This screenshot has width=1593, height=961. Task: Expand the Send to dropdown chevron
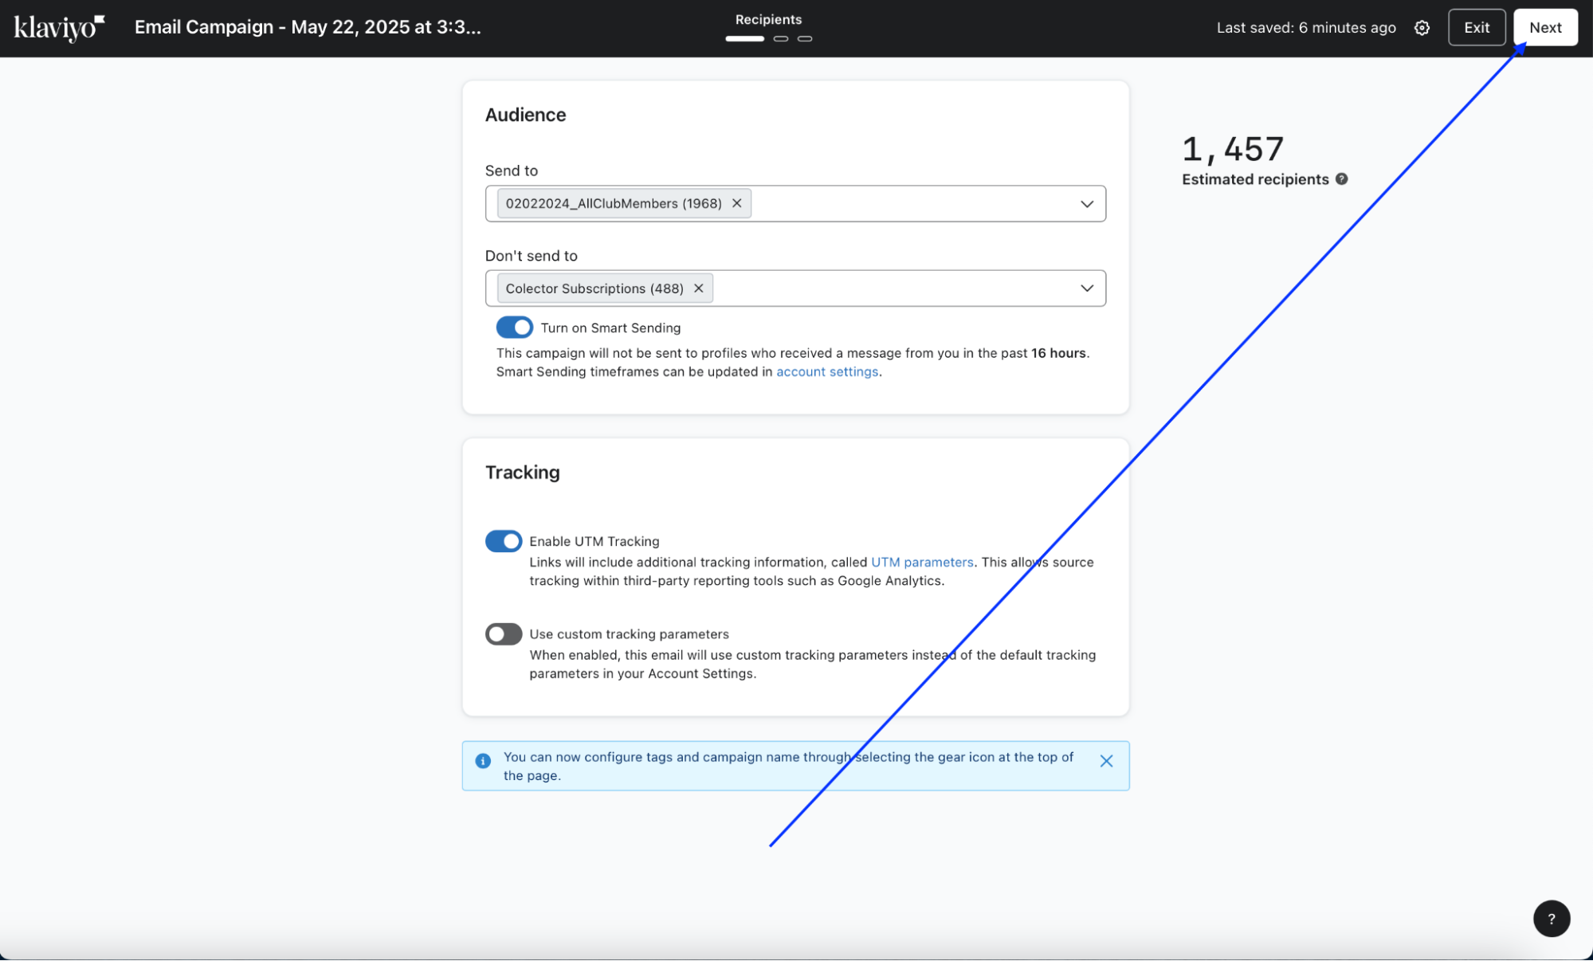1086,204
